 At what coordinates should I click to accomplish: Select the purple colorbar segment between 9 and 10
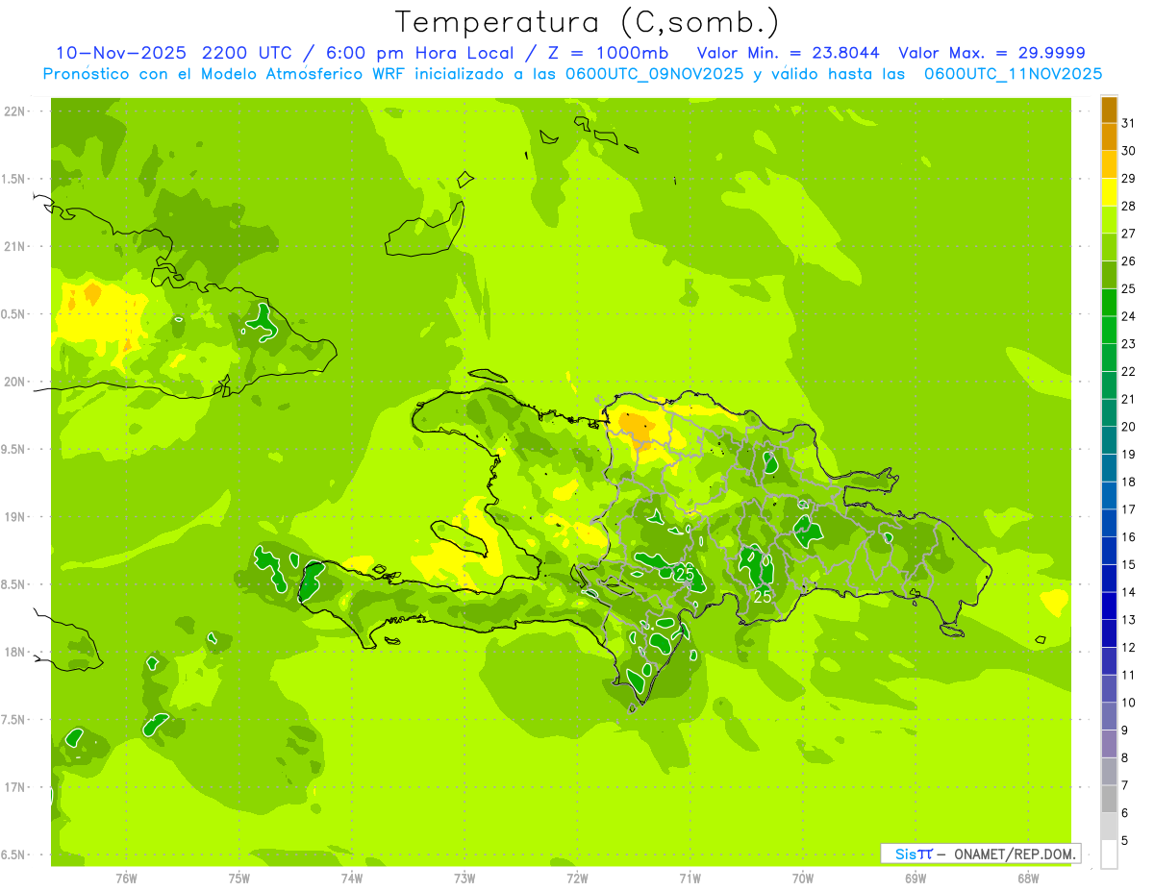pyautogui.click(x=1109, y=716)
